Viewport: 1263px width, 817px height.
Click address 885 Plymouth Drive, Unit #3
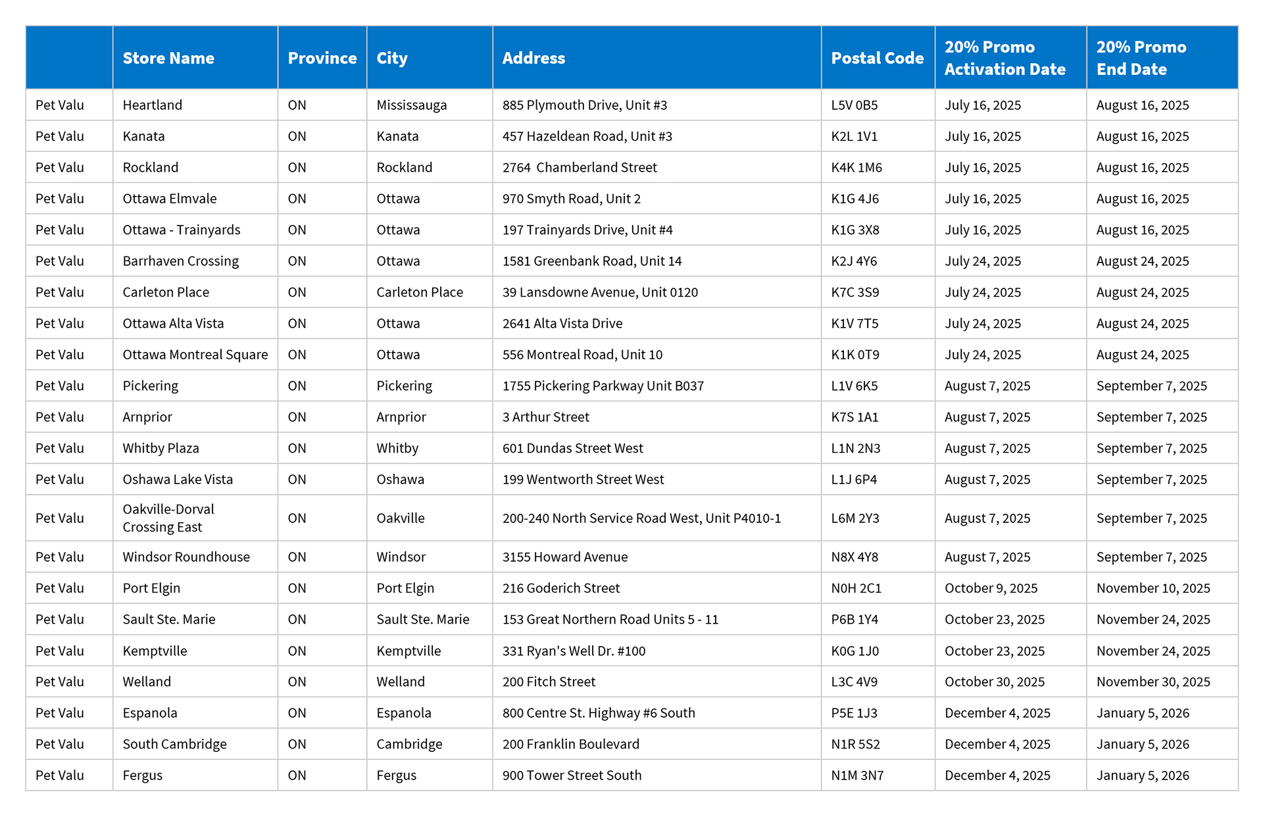coord(584,105)
